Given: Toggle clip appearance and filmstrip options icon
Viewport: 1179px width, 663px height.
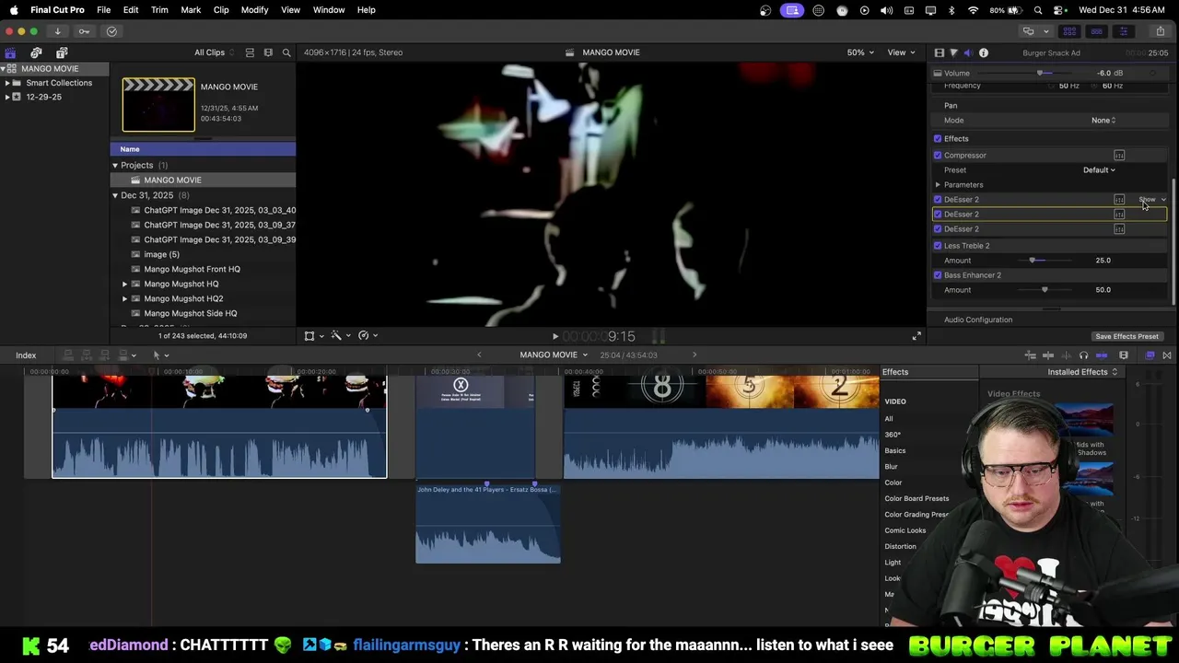Looking at the screenshot, I should tap(268, 52).
